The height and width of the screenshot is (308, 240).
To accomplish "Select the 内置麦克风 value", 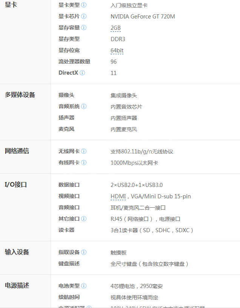I will [124, 129].
